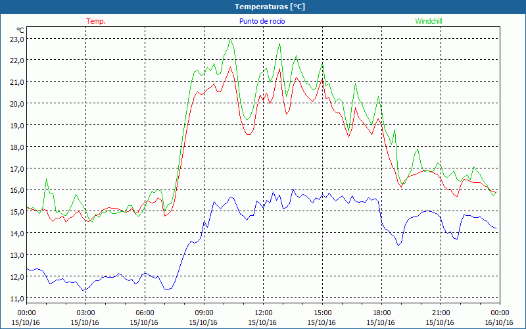This screenshot has width=526, height=329.
Task: Click the 19,0 value on y-axis
Action: (x=17, y=125)
